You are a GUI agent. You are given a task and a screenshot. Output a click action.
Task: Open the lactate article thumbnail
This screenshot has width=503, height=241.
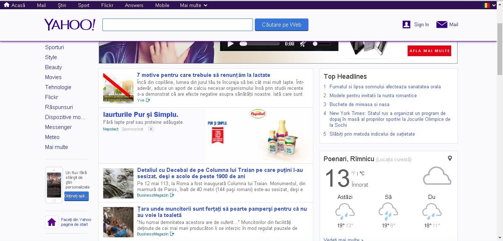click(118, 88)
